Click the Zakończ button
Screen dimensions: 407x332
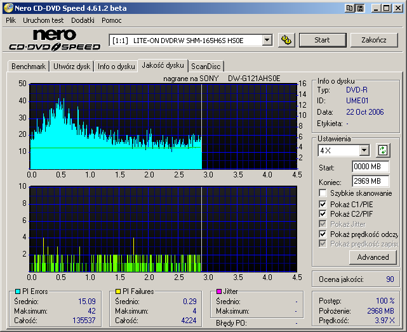[374, 40]
